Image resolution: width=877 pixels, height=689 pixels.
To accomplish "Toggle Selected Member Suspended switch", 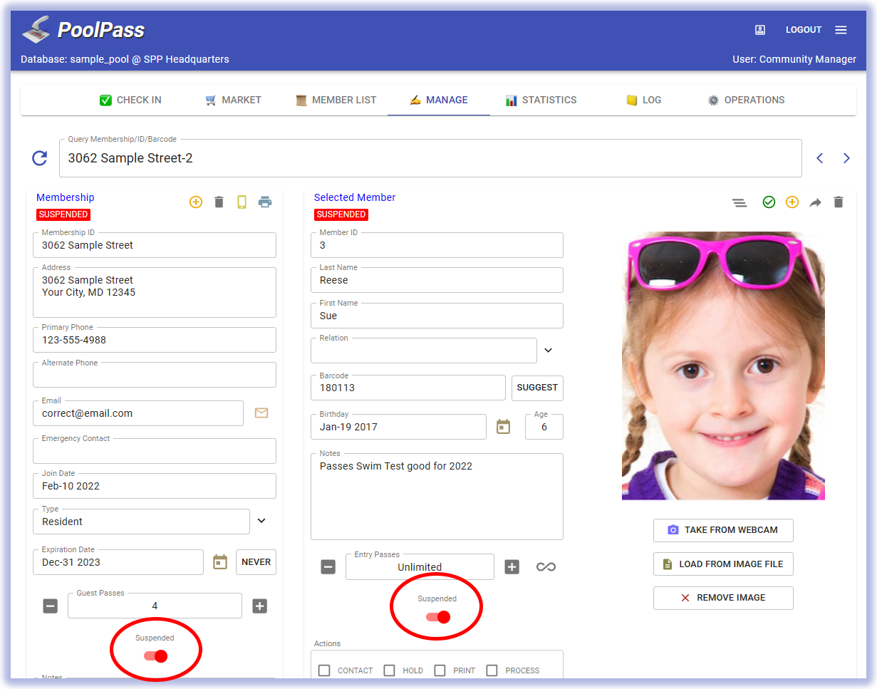I will coord(438,616).
